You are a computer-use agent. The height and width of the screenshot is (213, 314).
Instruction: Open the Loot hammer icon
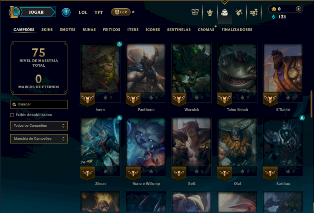click(239, 13)
